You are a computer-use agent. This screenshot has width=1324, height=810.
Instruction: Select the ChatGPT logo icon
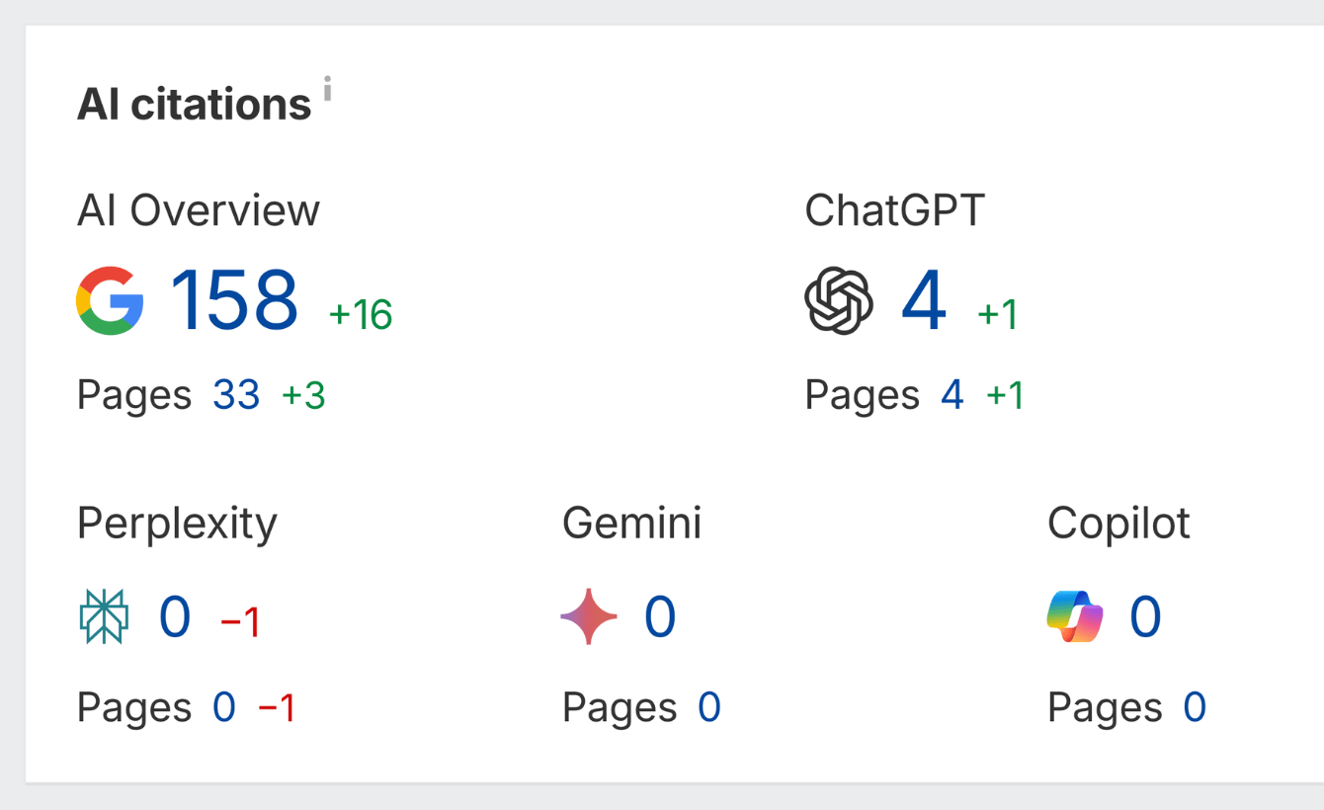coord(837,300)
